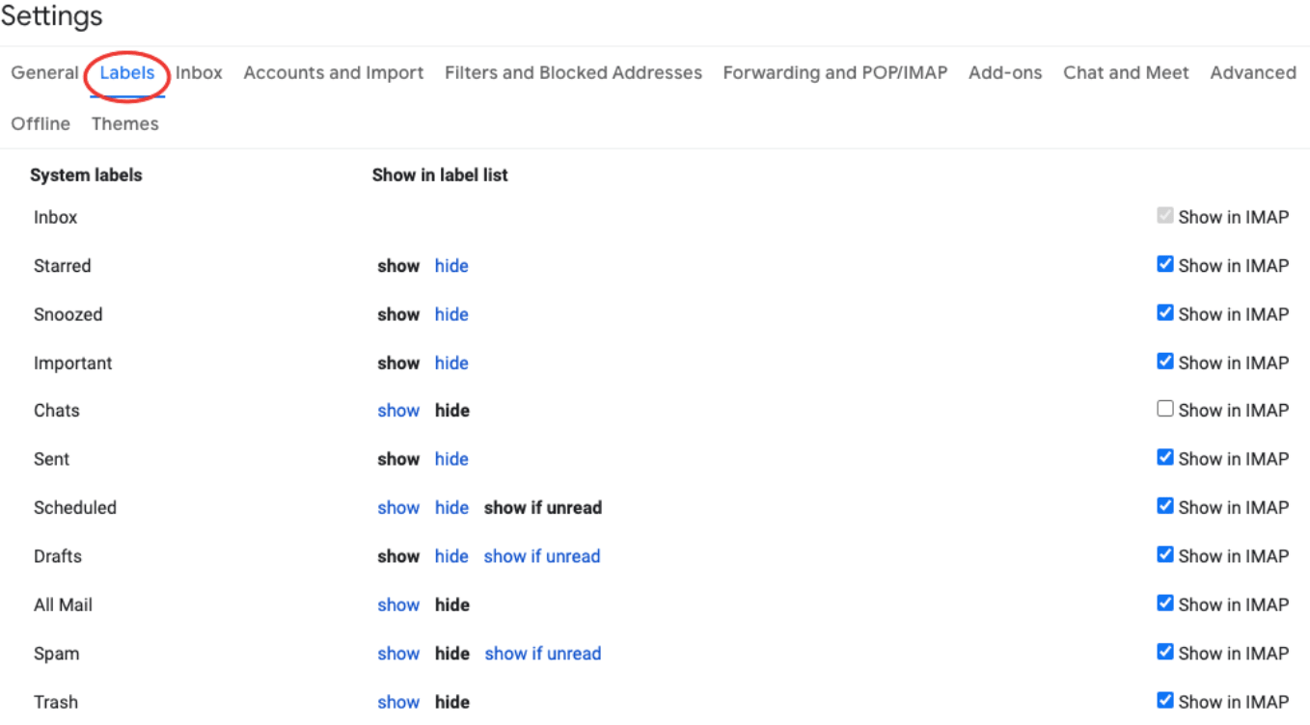Show the All Mail label
Viewport: 1310px width, 725px height.
pyautogui.click(x=398, y=604)
